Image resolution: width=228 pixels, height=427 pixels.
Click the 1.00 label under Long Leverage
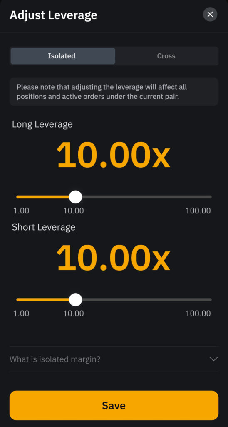[21, 211]
